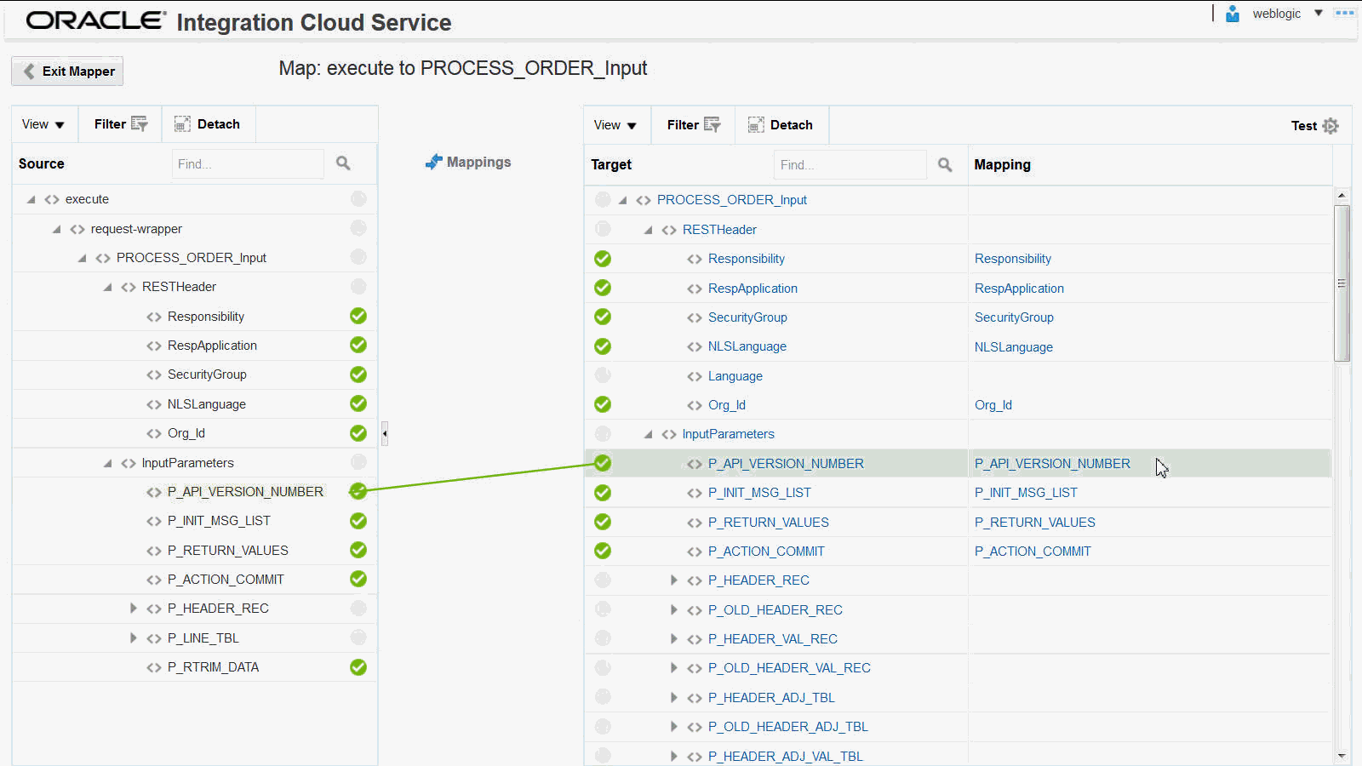1362x766 pixels.
Task: Expand source P_LINE_TBL node
Action: 133,637
